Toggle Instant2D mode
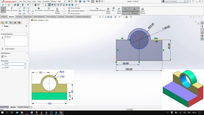Viewport: 204px width, 115px height. click(125, 11)
